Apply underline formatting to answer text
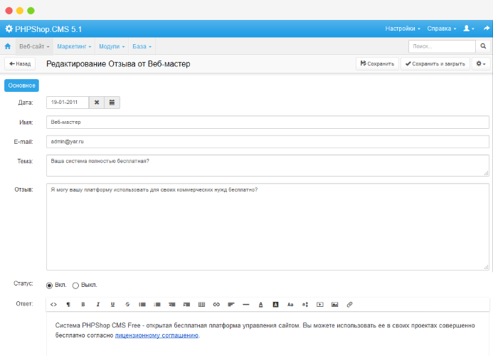Image resolution: width=493 pixels, height=356 pixels. pyautogui.click(x=112, y=304)
